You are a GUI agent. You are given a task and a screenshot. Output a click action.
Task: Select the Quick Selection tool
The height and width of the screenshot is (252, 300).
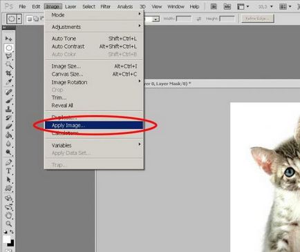click(9, 65)
